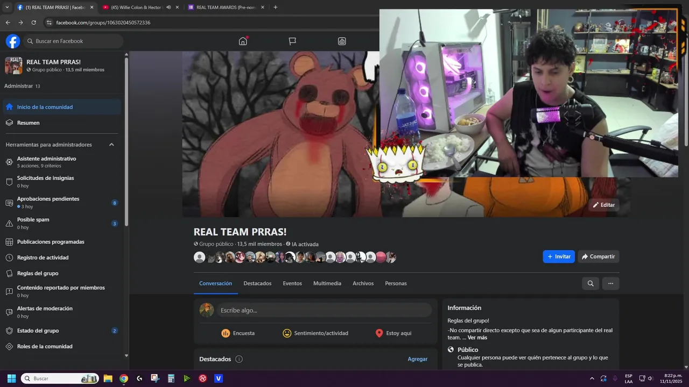
Task: Click the group thumbnail in sidebar header
Action: [x=13, y=66]
